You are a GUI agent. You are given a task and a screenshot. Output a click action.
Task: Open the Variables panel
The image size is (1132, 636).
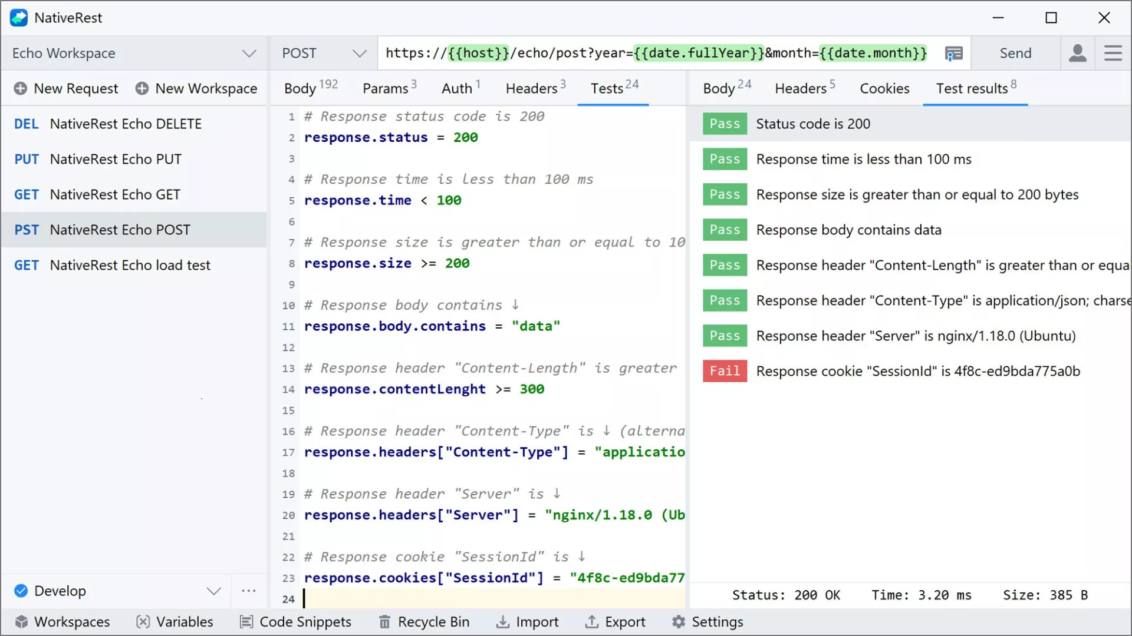coord(175,622)
